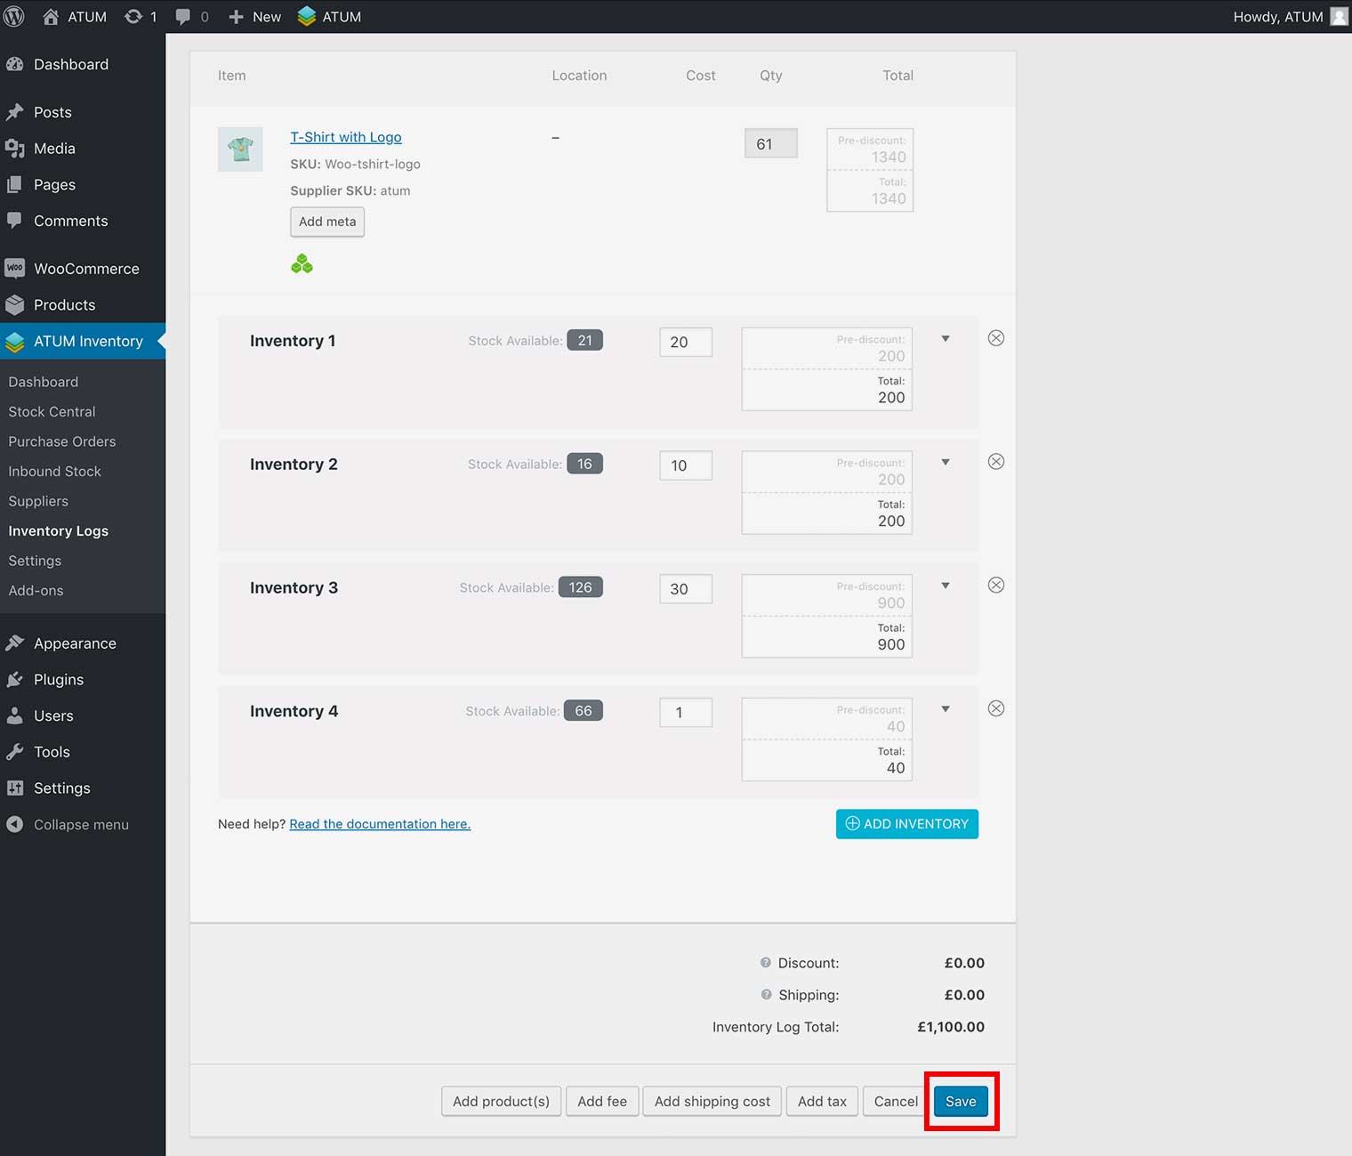Viewport: 1352px width, 1156px height.
Task: Open WooCommerce in the sidebar
Action: click(x=86, y=269)
